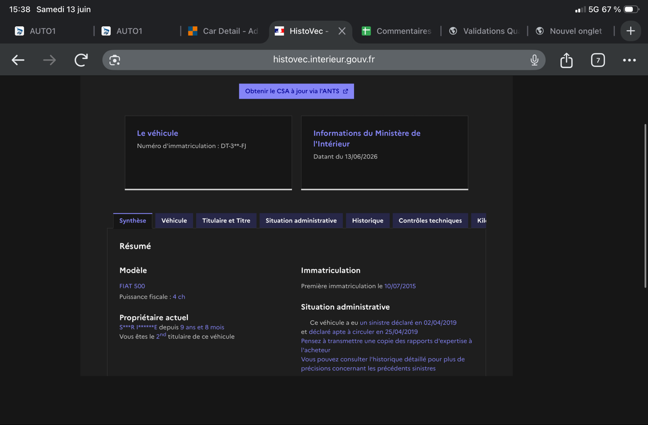Switch to the Commentaires browser tab

click(397, 31)
